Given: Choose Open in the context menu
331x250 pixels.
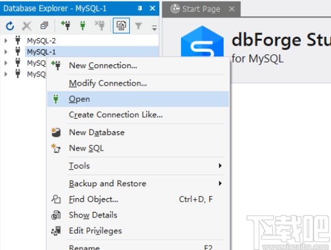Looking at the screenshot, I should 138,99.
